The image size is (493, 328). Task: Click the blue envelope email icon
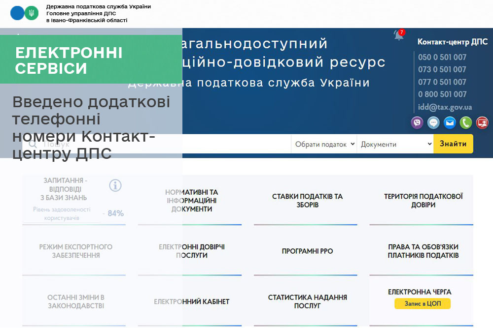tap(450, 122)
